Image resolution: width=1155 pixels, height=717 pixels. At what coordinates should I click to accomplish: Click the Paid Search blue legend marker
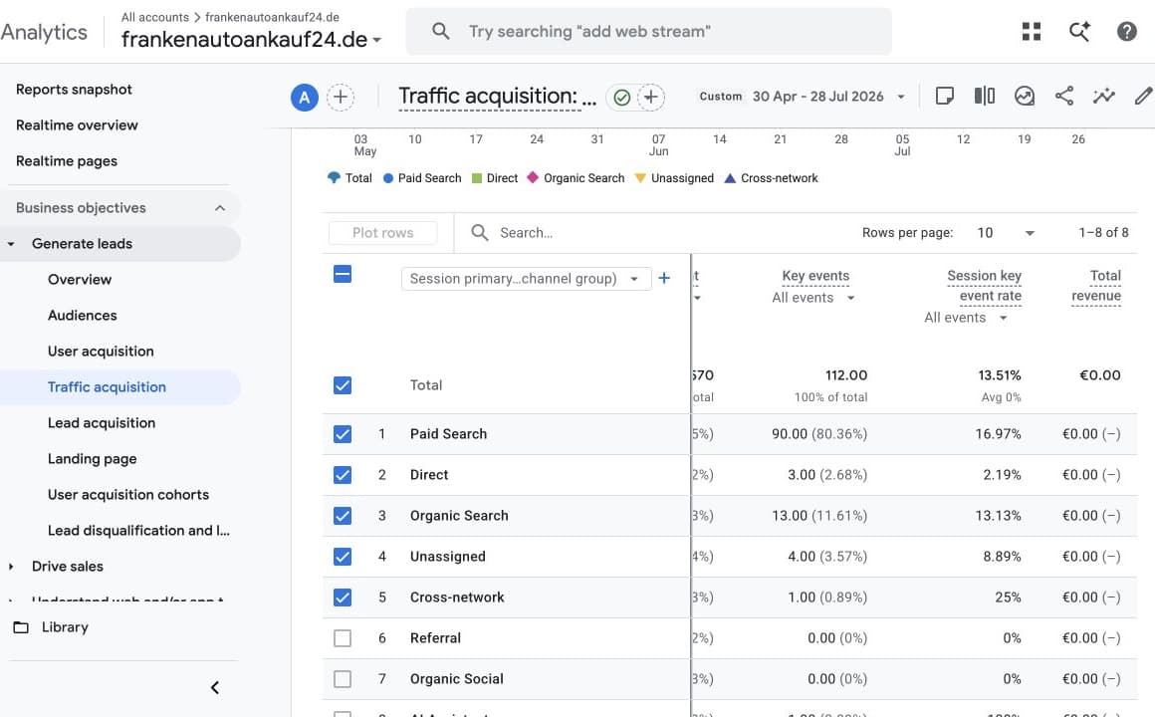point(388,178)
